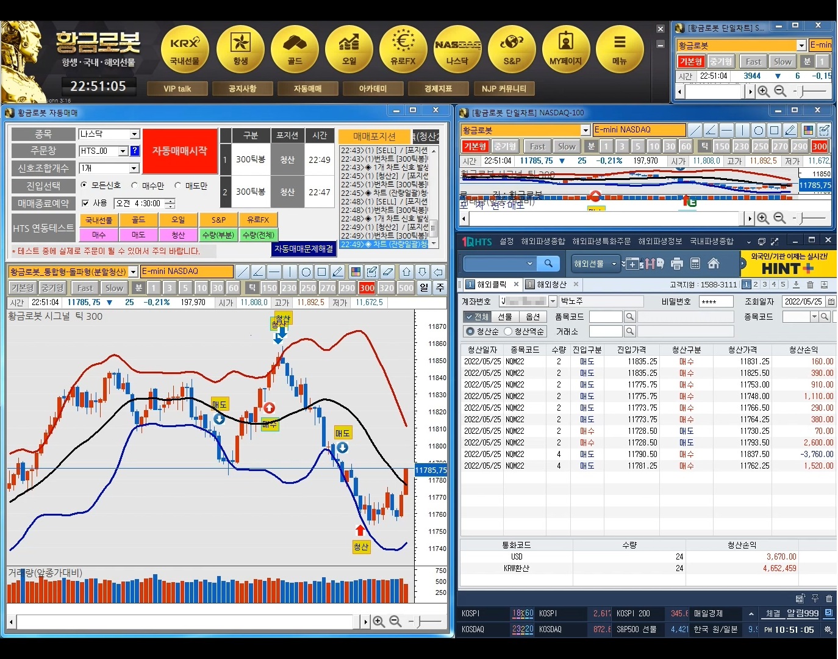This screenshot has width=838, height=659.
Task: Select the angle line tool in auto-trade chart
Action: [258, 272]
